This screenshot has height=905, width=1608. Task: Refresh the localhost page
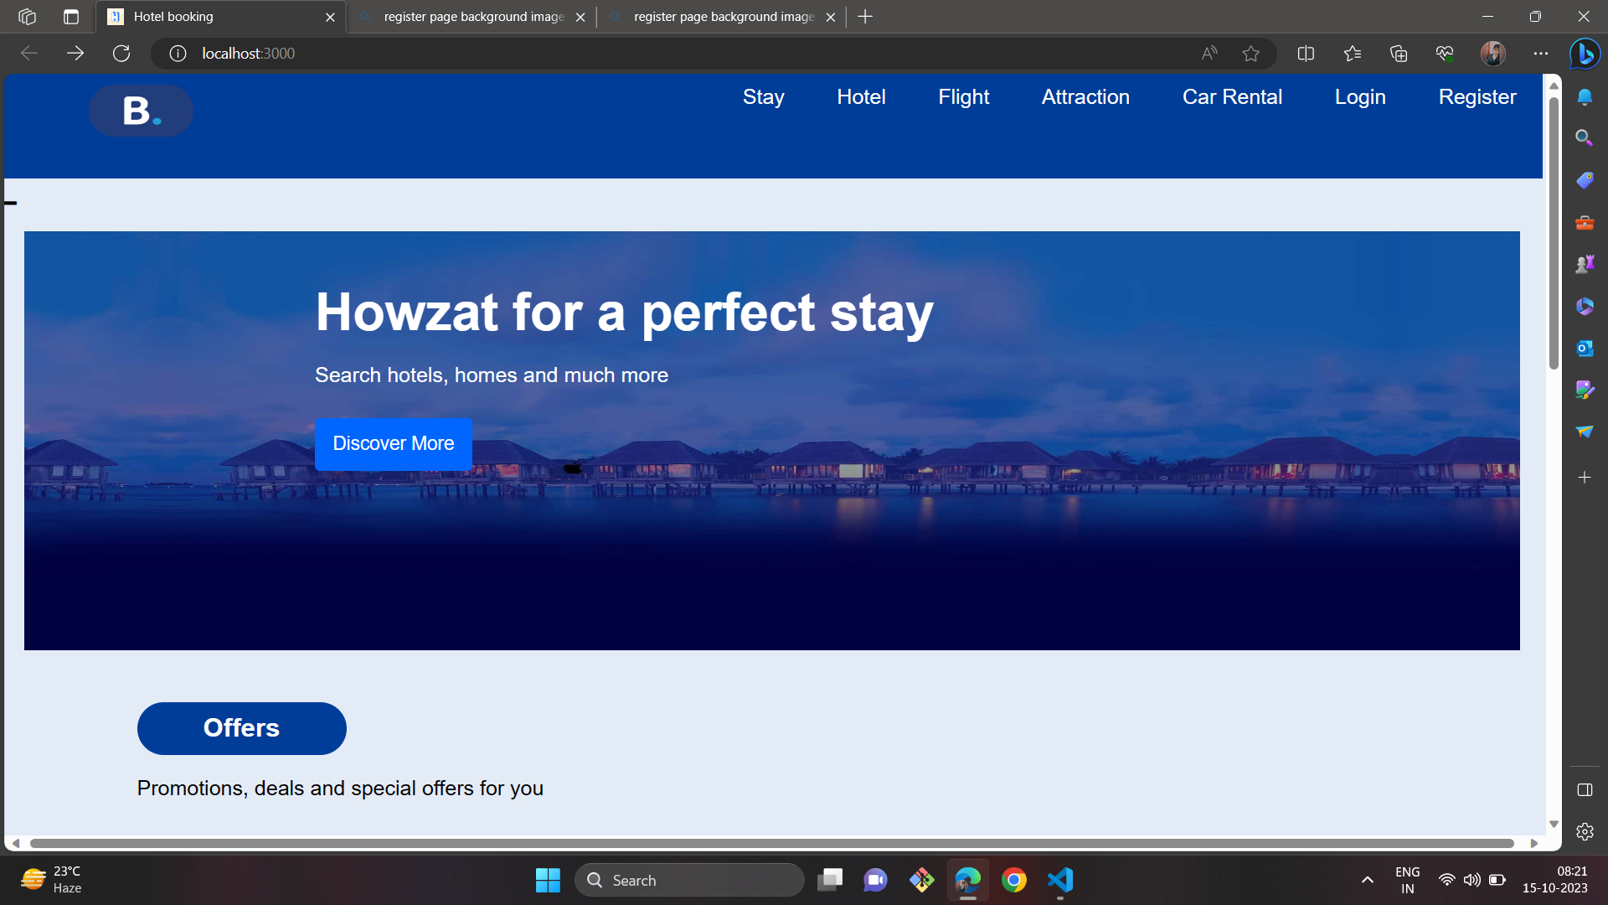121,54
